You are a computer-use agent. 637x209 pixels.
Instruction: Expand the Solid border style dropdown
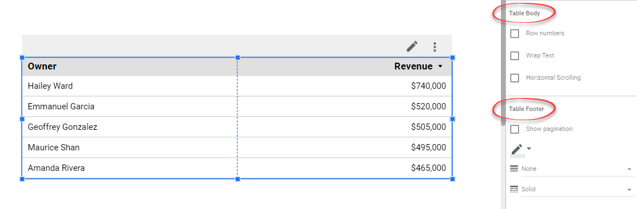coord(578,189)
